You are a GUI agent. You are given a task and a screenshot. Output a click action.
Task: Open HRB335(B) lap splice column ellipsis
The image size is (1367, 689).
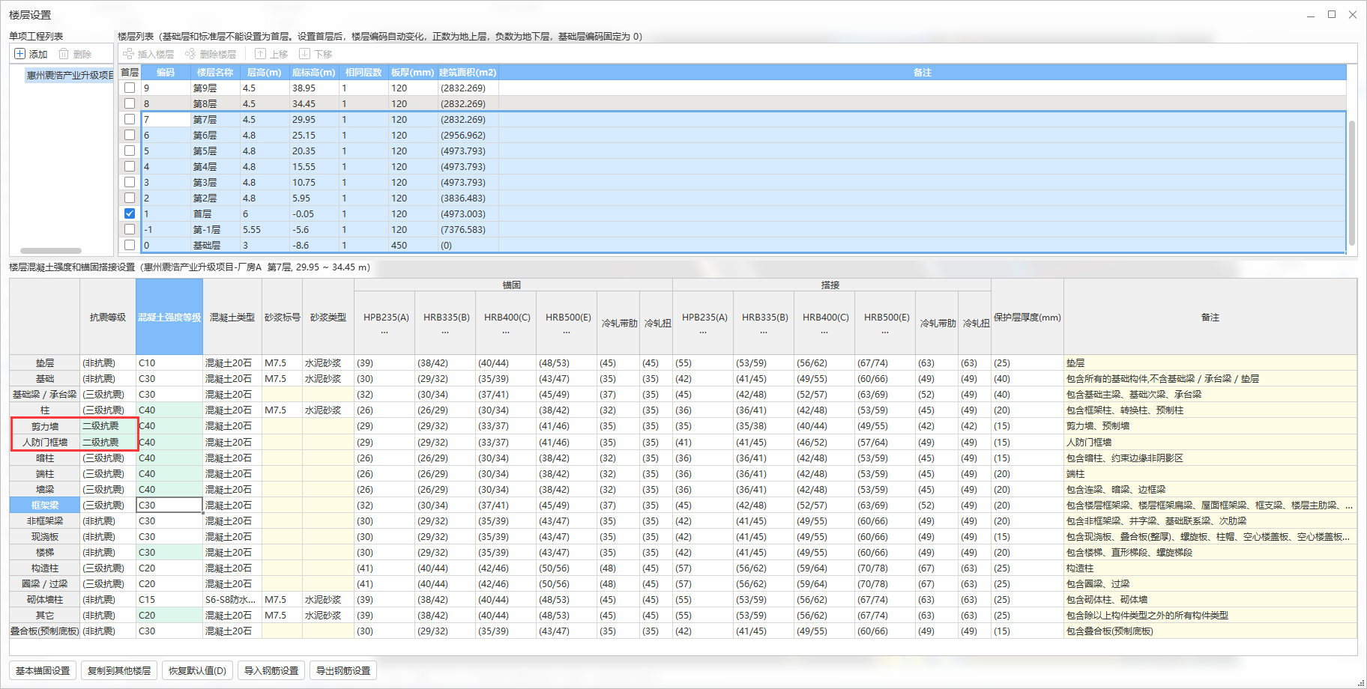coord(764,332)
